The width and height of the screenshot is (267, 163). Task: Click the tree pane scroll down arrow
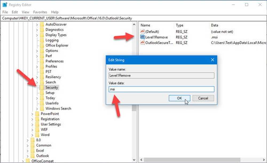[134, 160]
